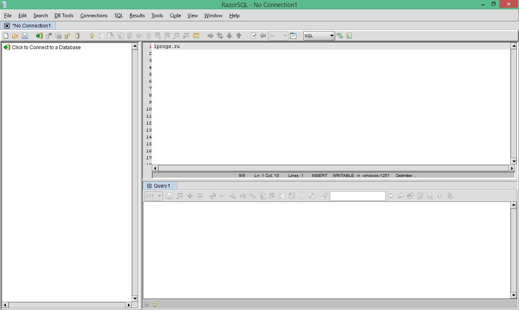Click the down arrow icon in main toolbar
Screen dimensions: 519x310
pyautogui.click(x=229, y=36)
